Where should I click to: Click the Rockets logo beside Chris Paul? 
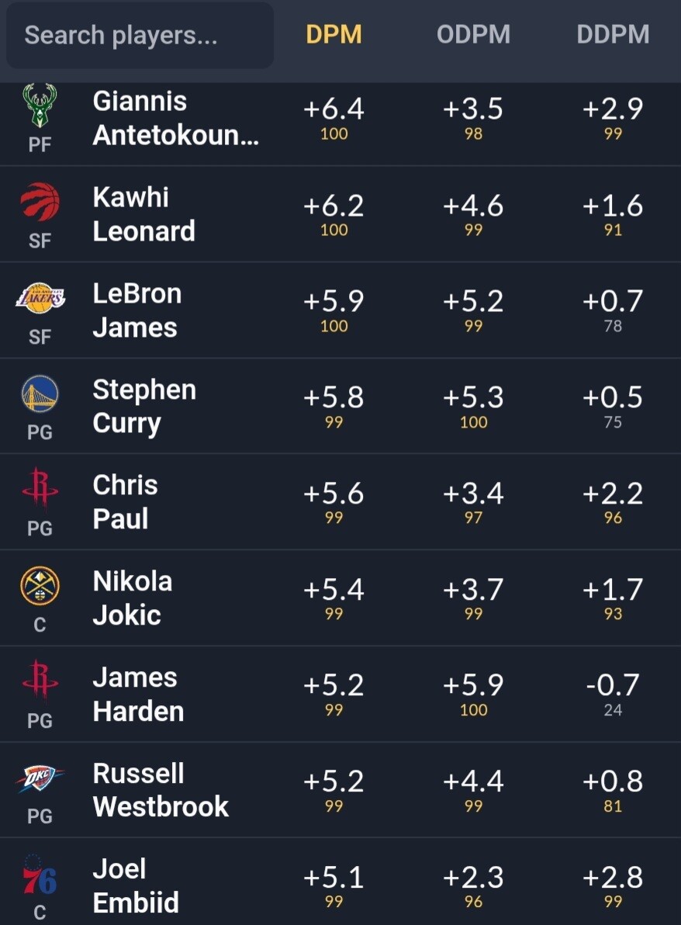pyautogui.click(x=40, y=487)
